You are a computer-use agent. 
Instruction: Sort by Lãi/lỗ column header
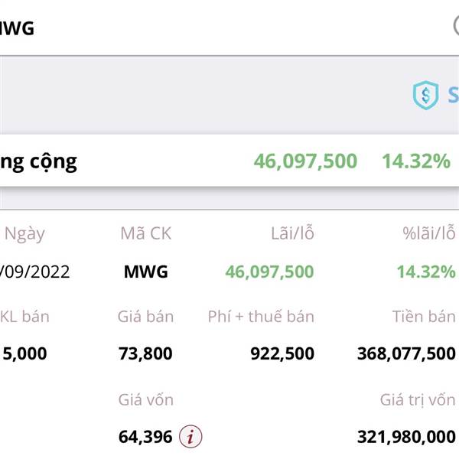[x=292, y=233]
